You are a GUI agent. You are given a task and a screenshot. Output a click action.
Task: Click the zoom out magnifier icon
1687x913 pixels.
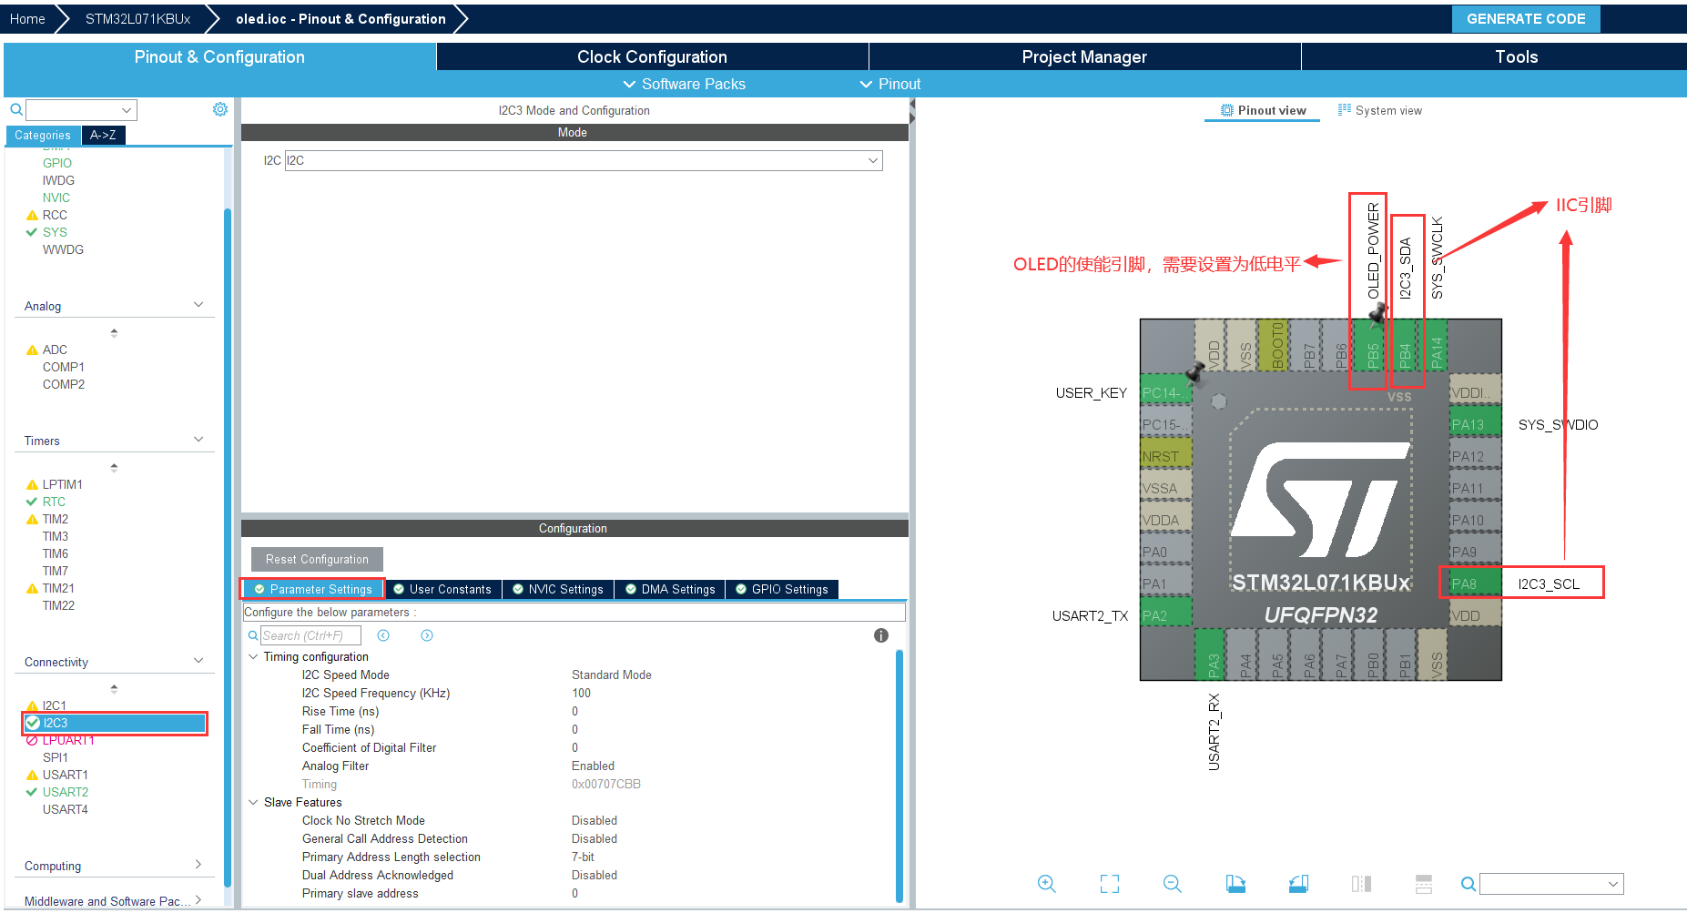click(x=1173, y=884)
